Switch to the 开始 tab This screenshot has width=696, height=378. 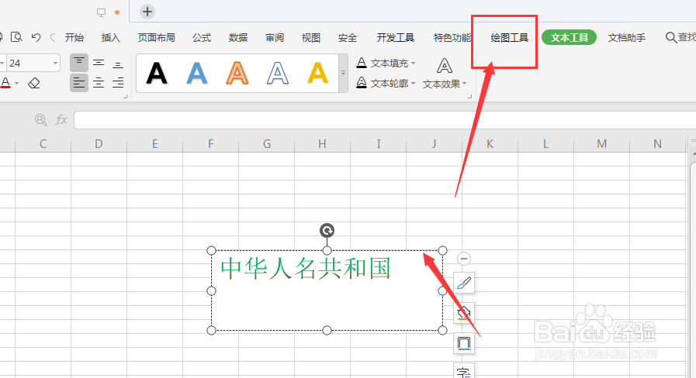74,38
